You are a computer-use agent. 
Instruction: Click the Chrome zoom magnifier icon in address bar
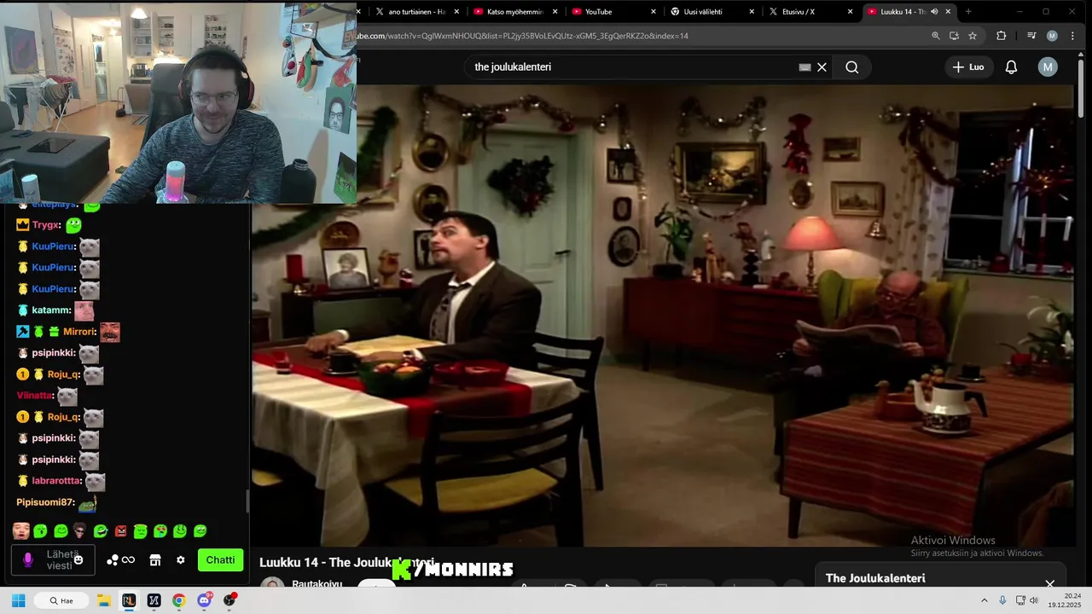[x=936, y=36]
